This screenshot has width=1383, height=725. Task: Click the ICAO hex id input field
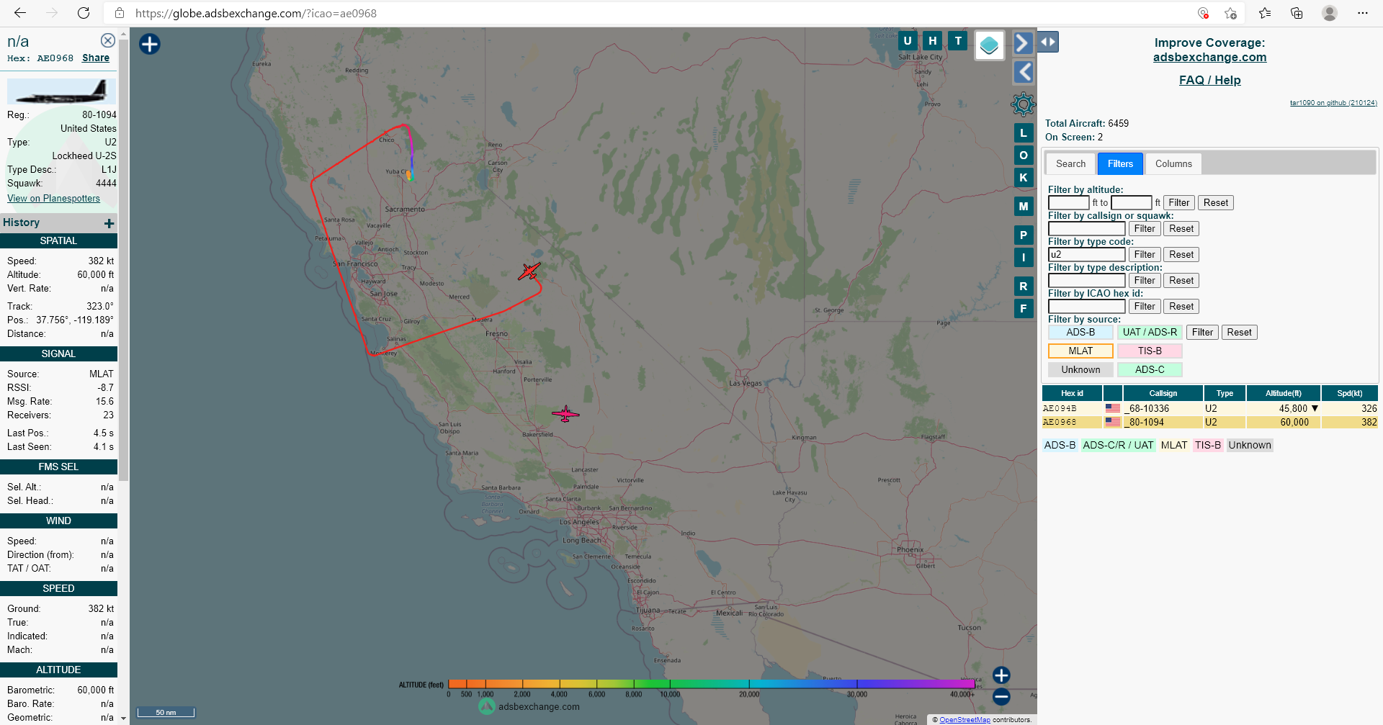tap(1086, 307)
